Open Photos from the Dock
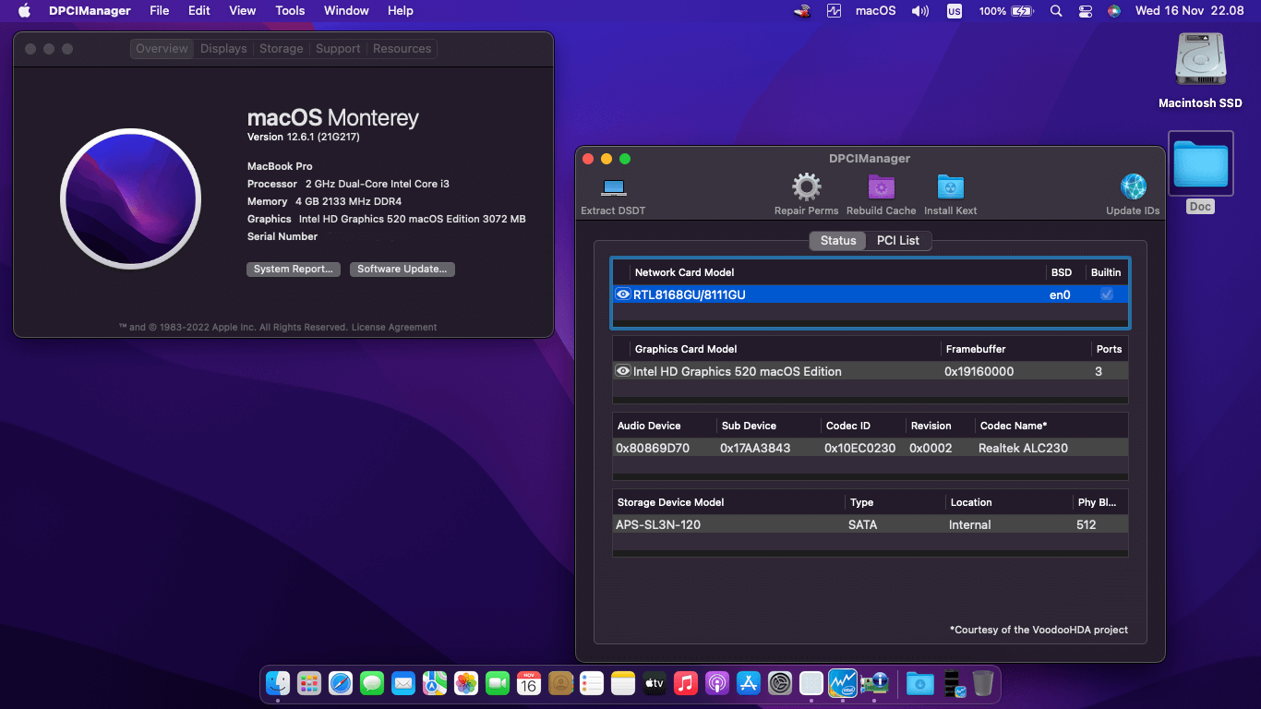The height and width of the screenshot is (709, 1261). 466,683
